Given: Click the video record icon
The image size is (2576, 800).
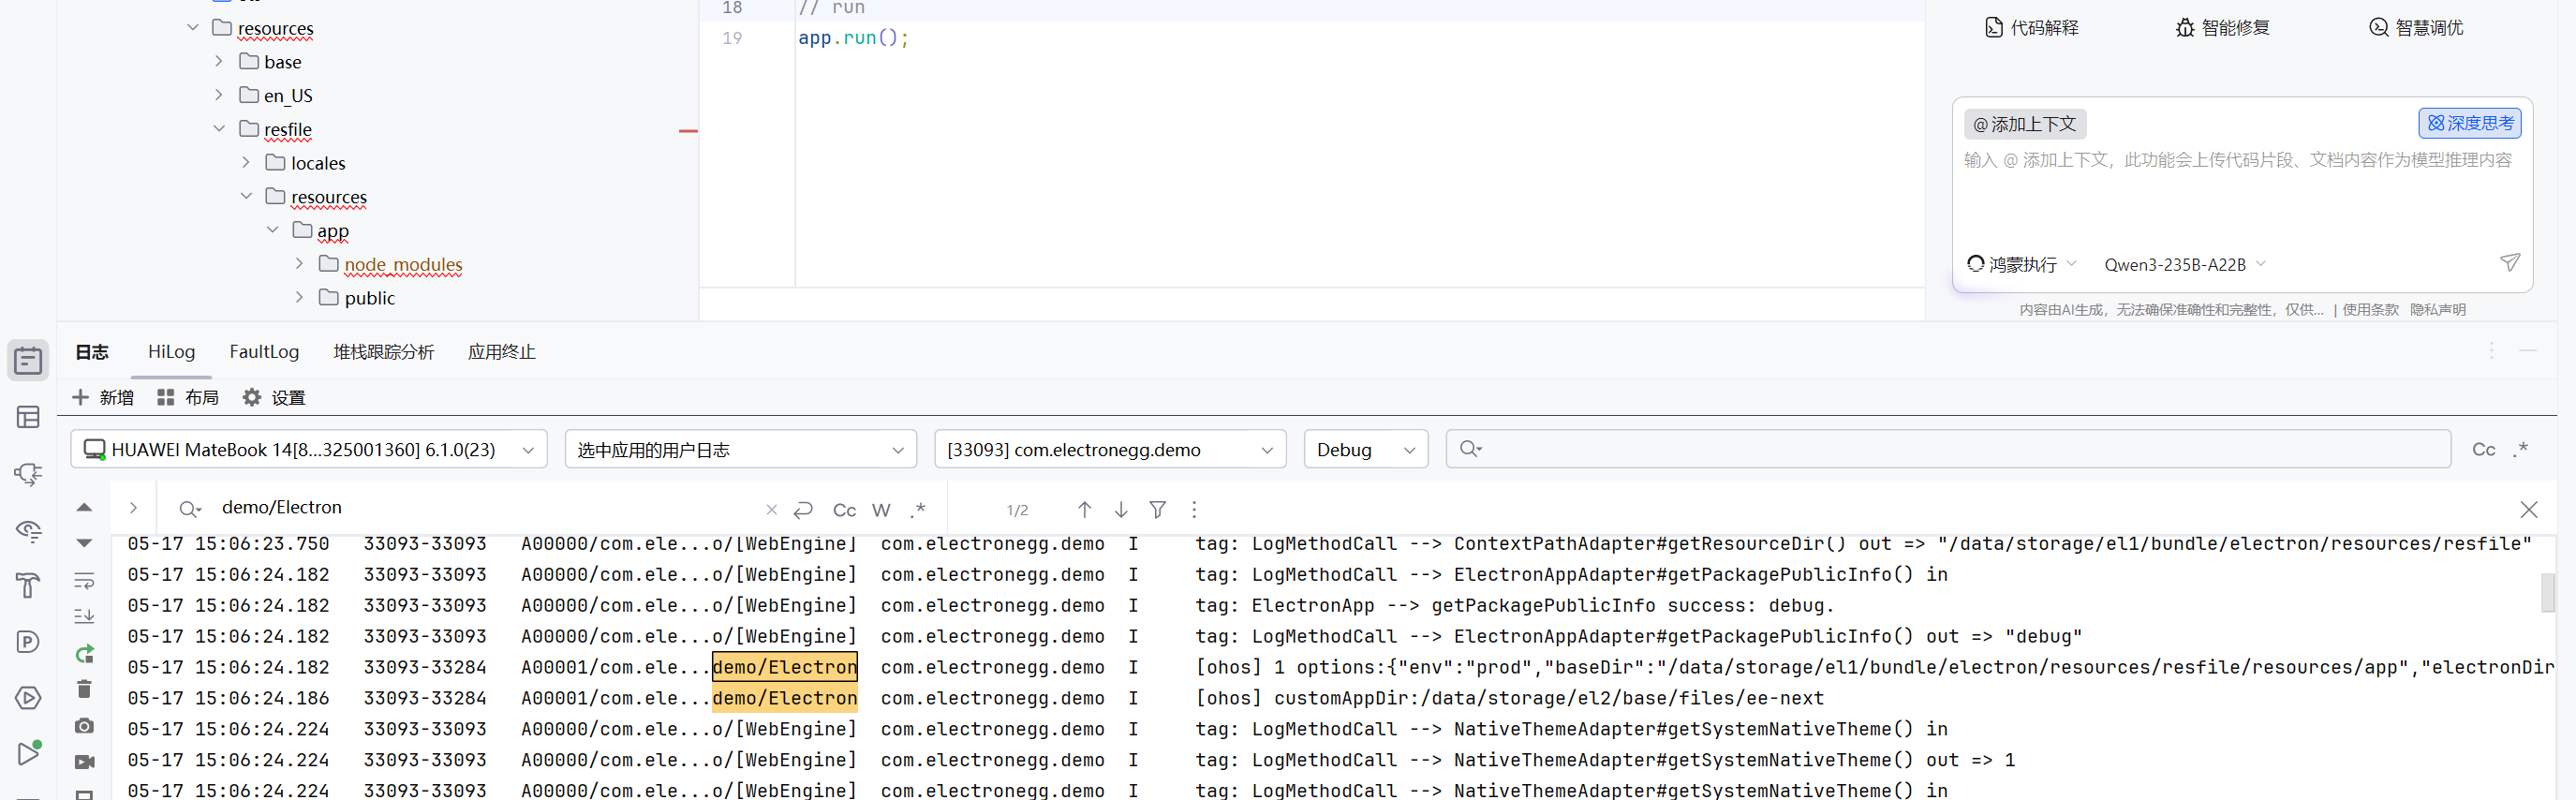Looking at the screenshot, I should tap(85, 762).
